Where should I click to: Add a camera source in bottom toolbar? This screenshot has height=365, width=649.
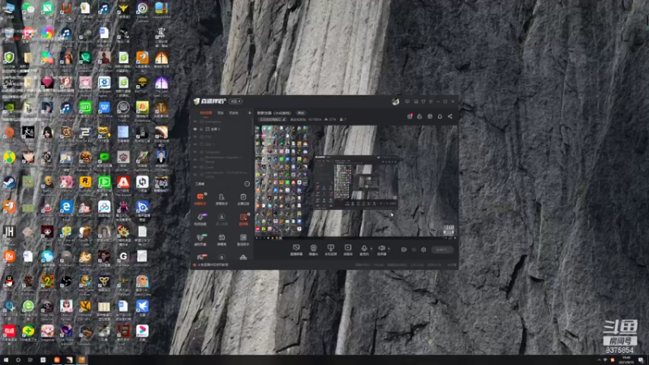313,249
